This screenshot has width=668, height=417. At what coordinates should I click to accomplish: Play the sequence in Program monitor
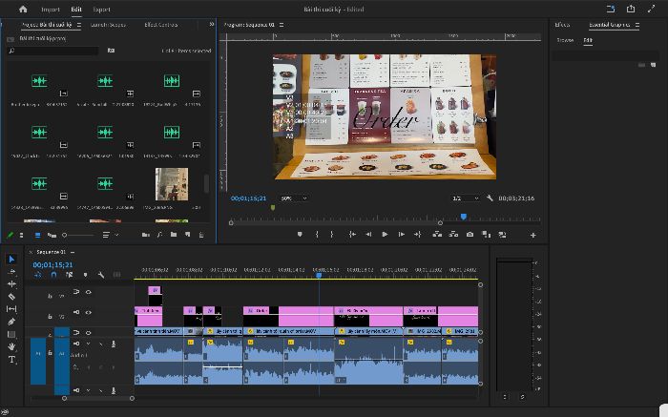[385, 235]
